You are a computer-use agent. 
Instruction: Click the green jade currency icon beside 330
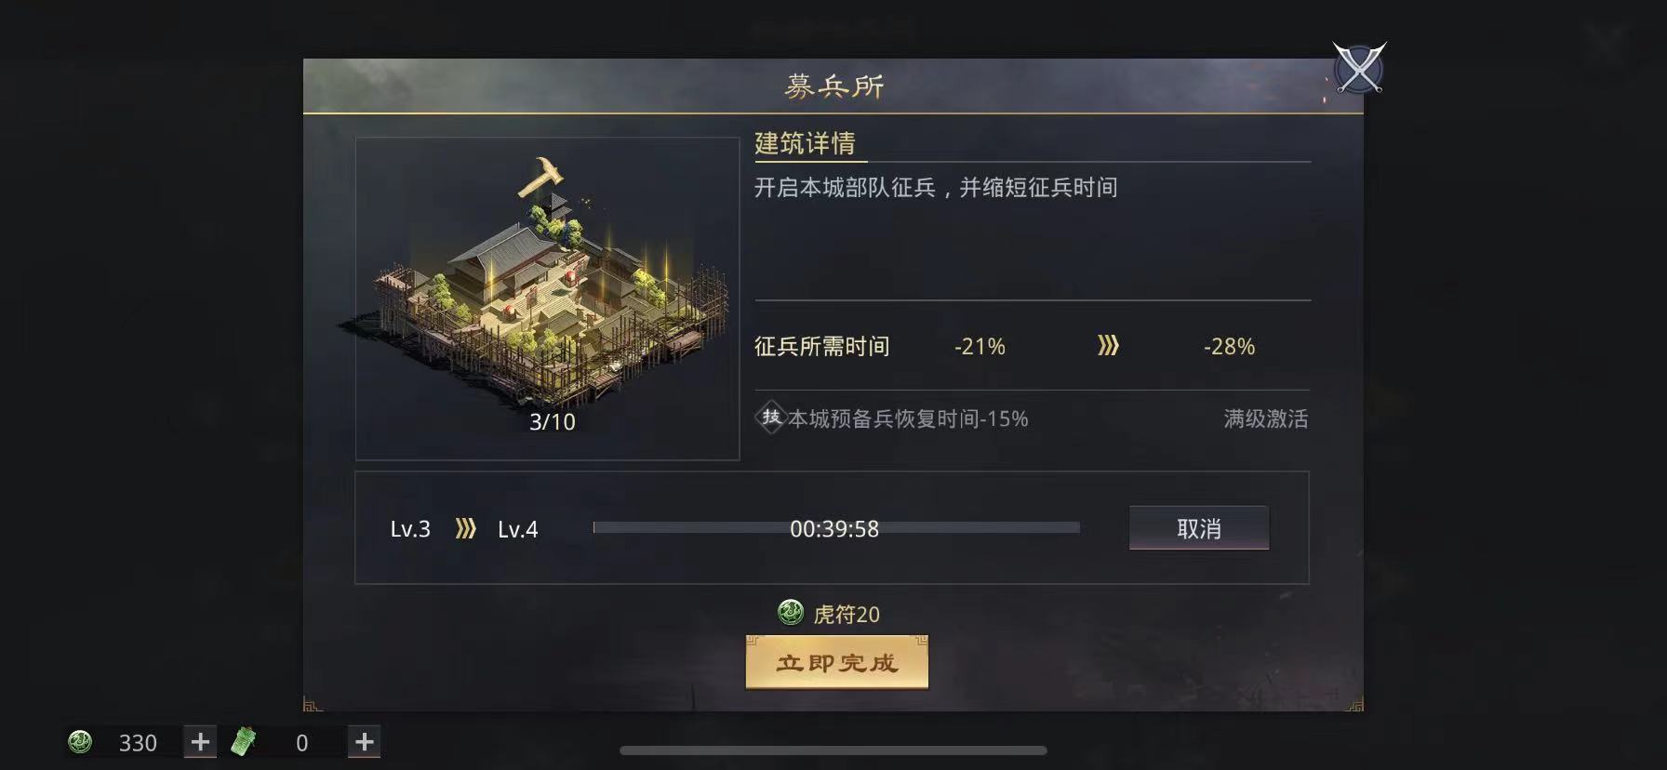coord(80,742)
